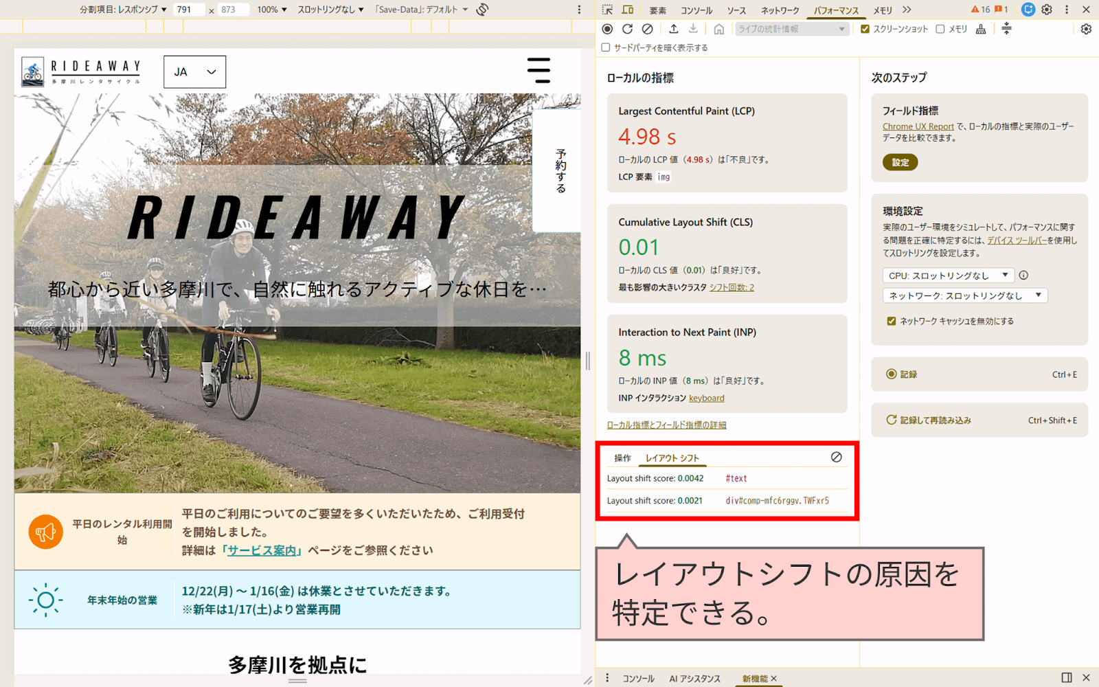Open the hamburger menu on the website
The height and width of the screenshot is (687, 1099).
click(539, 70)
